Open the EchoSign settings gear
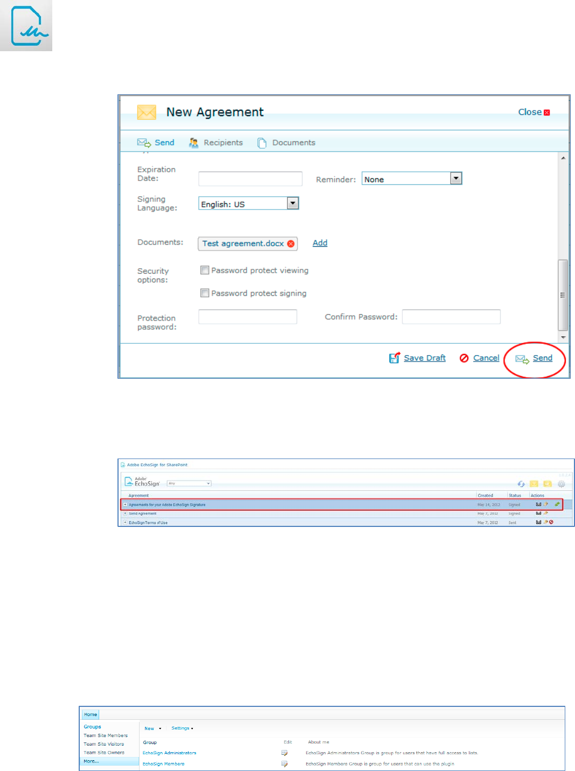This screenshot has height=771, width=575. (562, 484)
